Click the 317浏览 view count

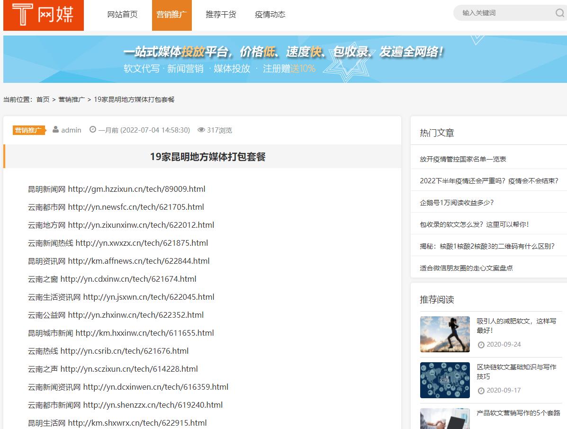pyautogui.click(x=219, y=130)
